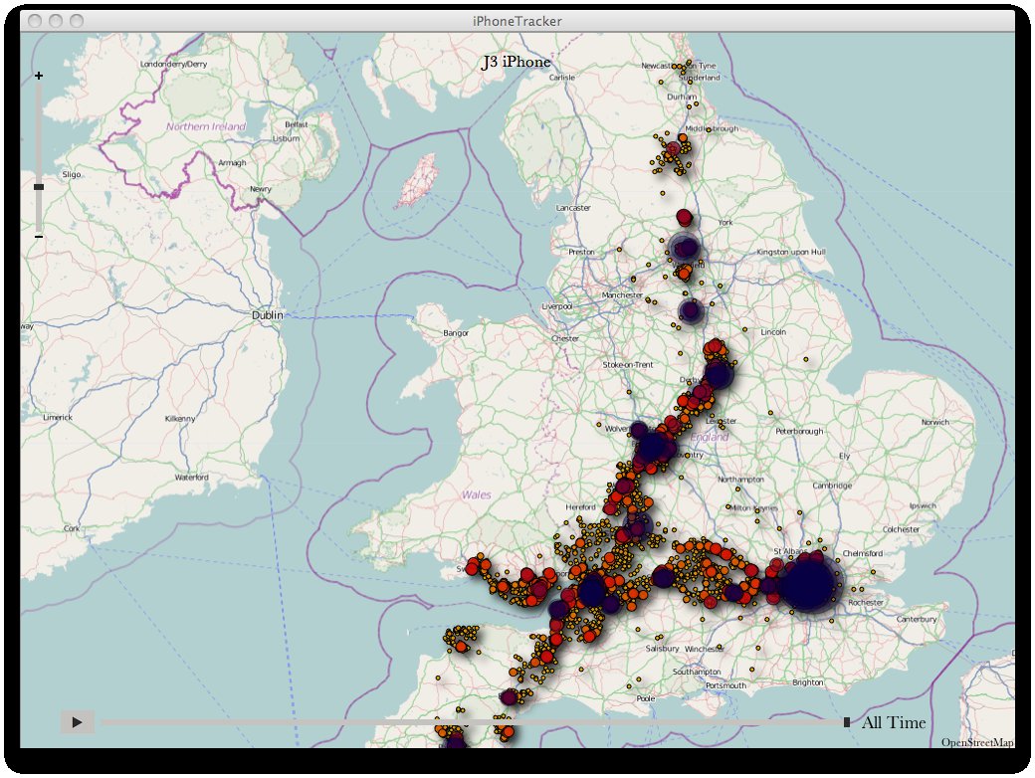Click the Portsmouth city label
The height and width of the screenshot is (778, 1035).
[725, 685]
